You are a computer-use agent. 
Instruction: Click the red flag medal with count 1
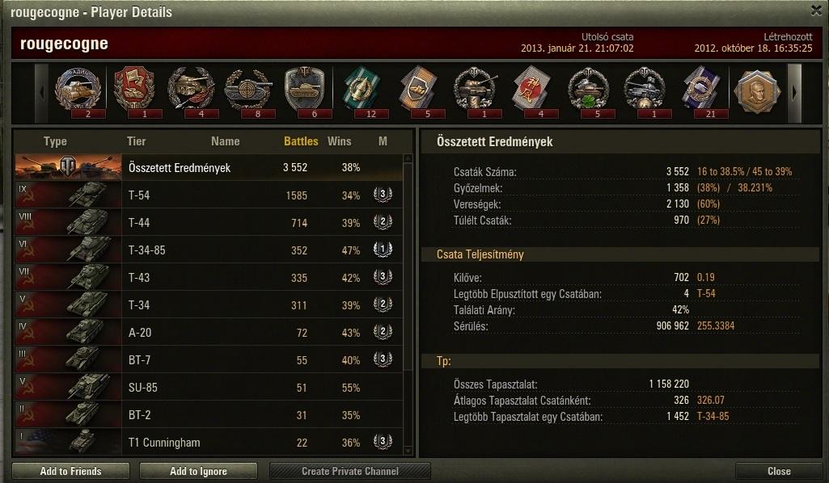pyautogui.click(x=135, y=92)
